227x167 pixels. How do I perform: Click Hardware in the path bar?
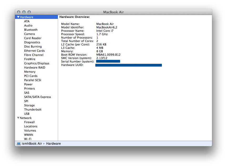53,144
